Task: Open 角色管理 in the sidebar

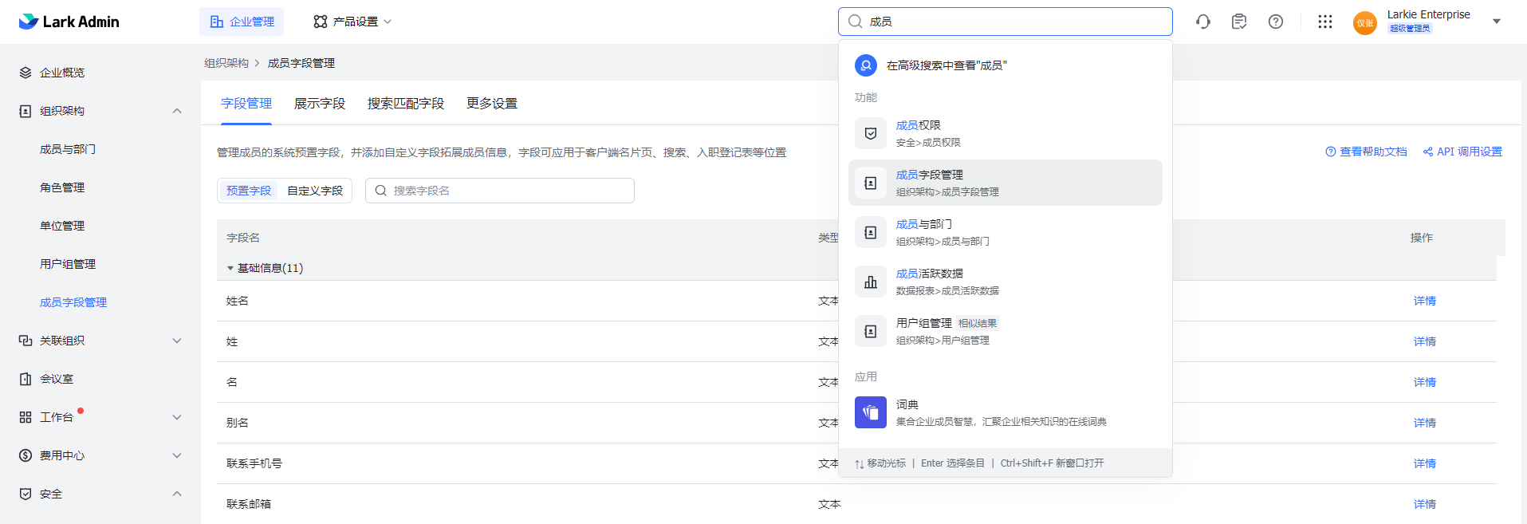Action: point(62,187)
